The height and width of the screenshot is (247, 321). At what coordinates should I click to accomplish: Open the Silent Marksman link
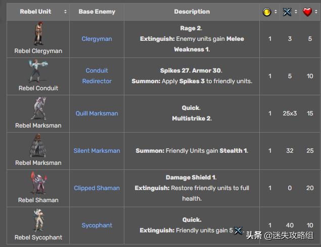(x=97, y=151)
